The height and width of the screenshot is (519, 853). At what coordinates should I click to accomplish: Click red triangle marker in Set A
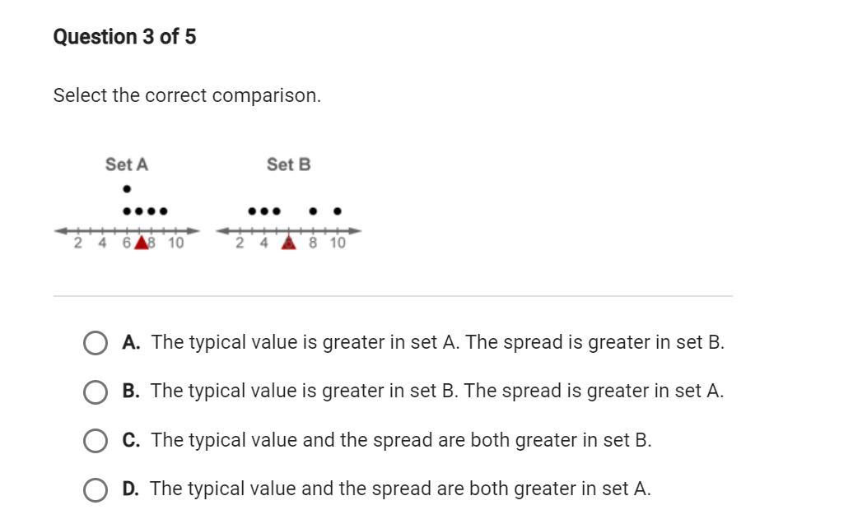pos(142,243)
